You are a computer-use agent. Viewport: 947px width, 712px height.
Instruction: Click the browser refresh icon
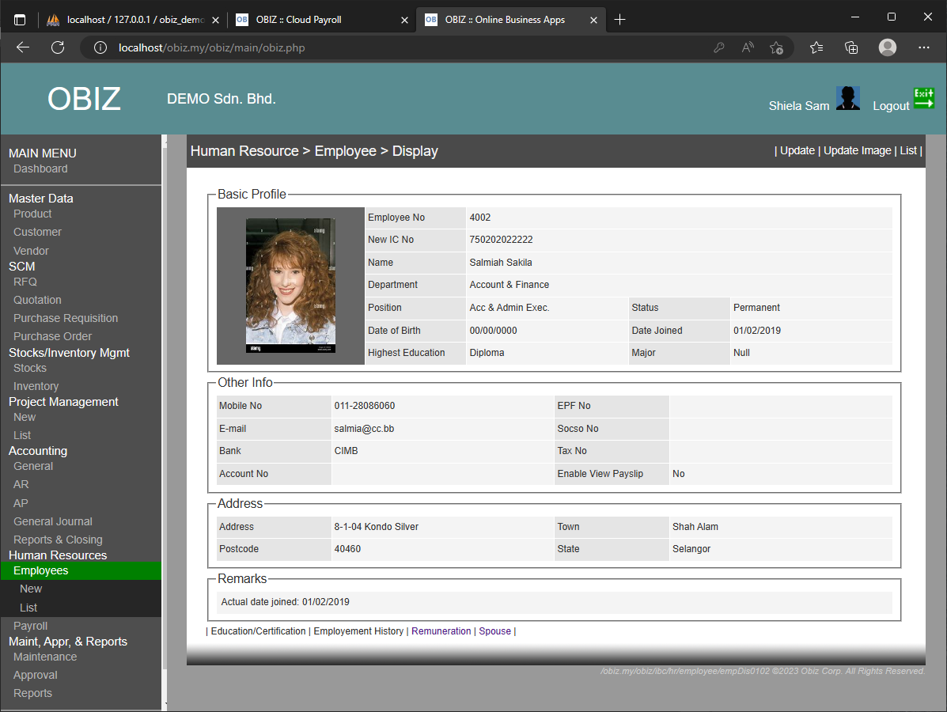coord(57,47)
